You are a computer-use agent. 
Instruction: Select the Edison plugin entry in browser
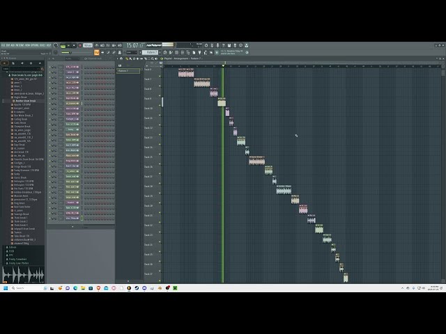pos(13,248)
